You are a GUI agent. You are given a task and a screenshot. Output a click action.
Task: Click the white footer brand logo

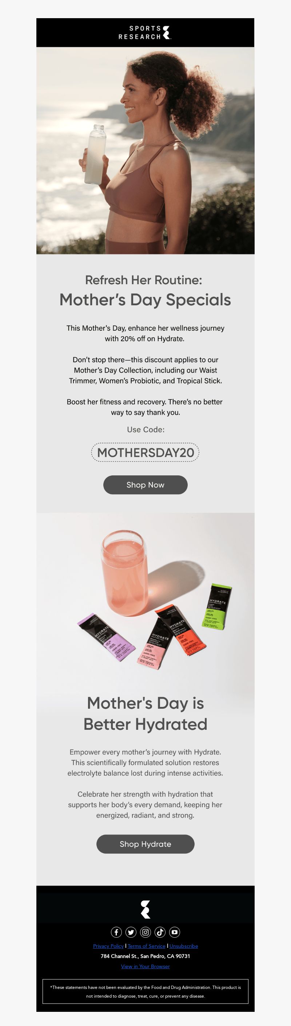tap(145, 909)
